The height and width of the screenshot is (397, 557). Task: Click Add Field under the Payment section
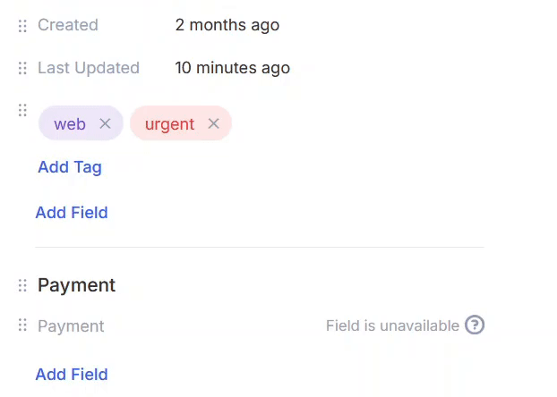tap(72, 375)
